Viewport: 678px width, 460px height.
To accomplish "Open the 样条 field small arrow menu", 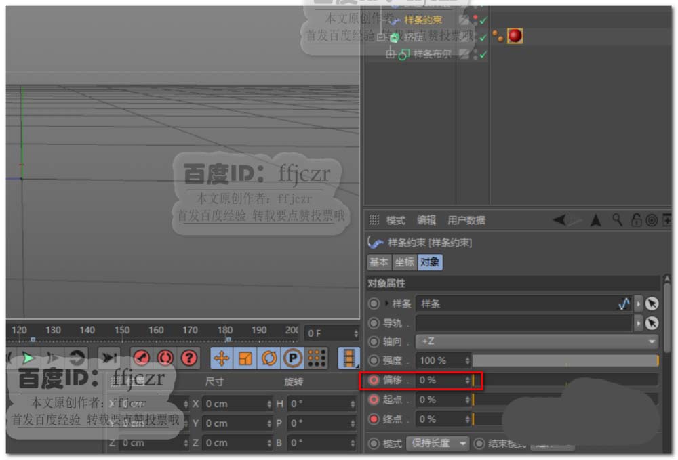I will [x=638, y=304].
